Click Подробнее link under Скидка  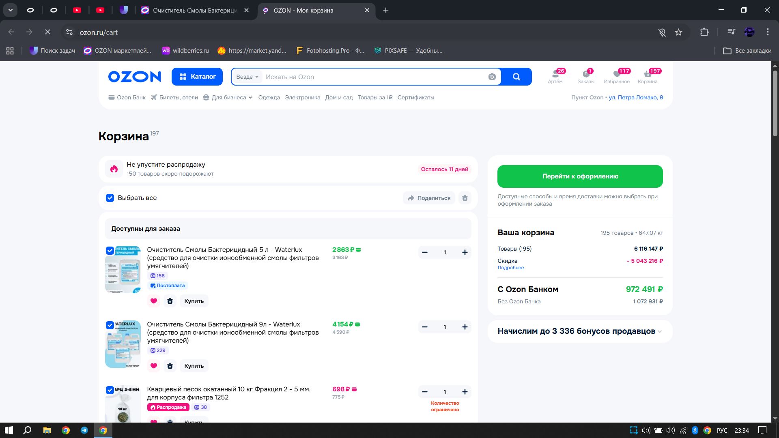[510, 268]
